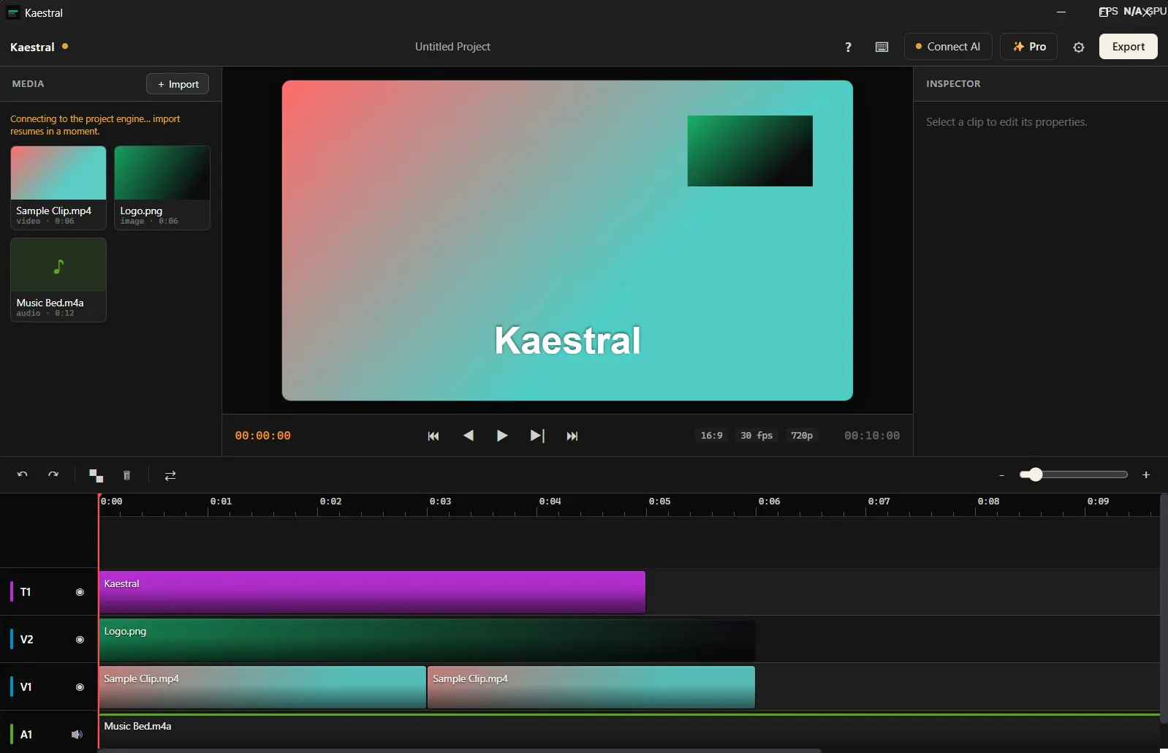Jump to end of timeline

click(572, 436)
